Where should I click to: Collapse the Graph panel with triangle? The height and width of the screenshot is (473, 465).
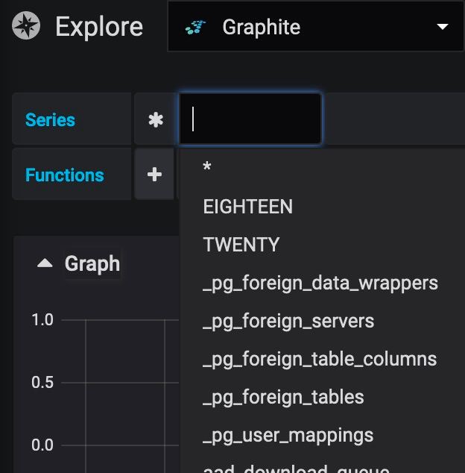(45, 263)
